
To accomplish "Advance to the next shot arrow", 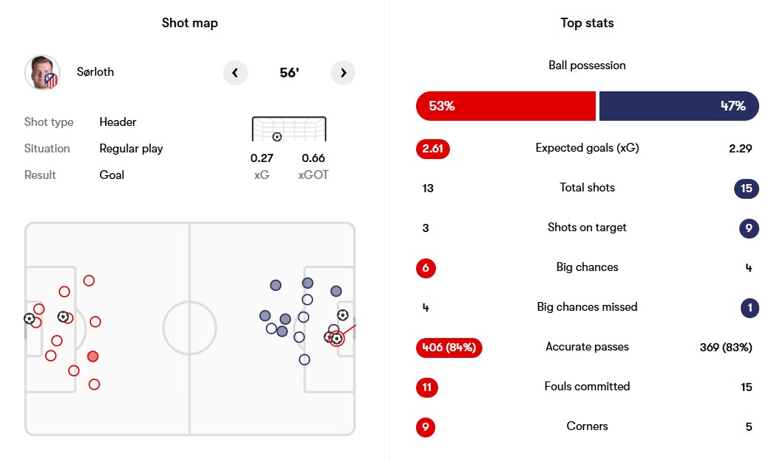I will [343, 73].
